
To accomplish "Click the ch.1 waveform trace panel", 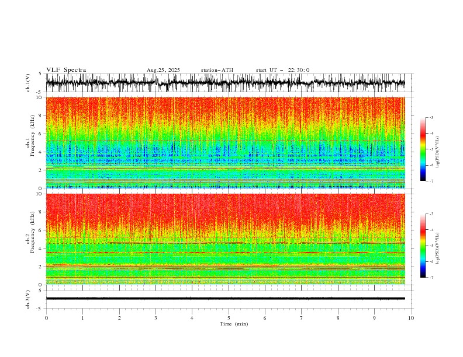I will (230, 83).
